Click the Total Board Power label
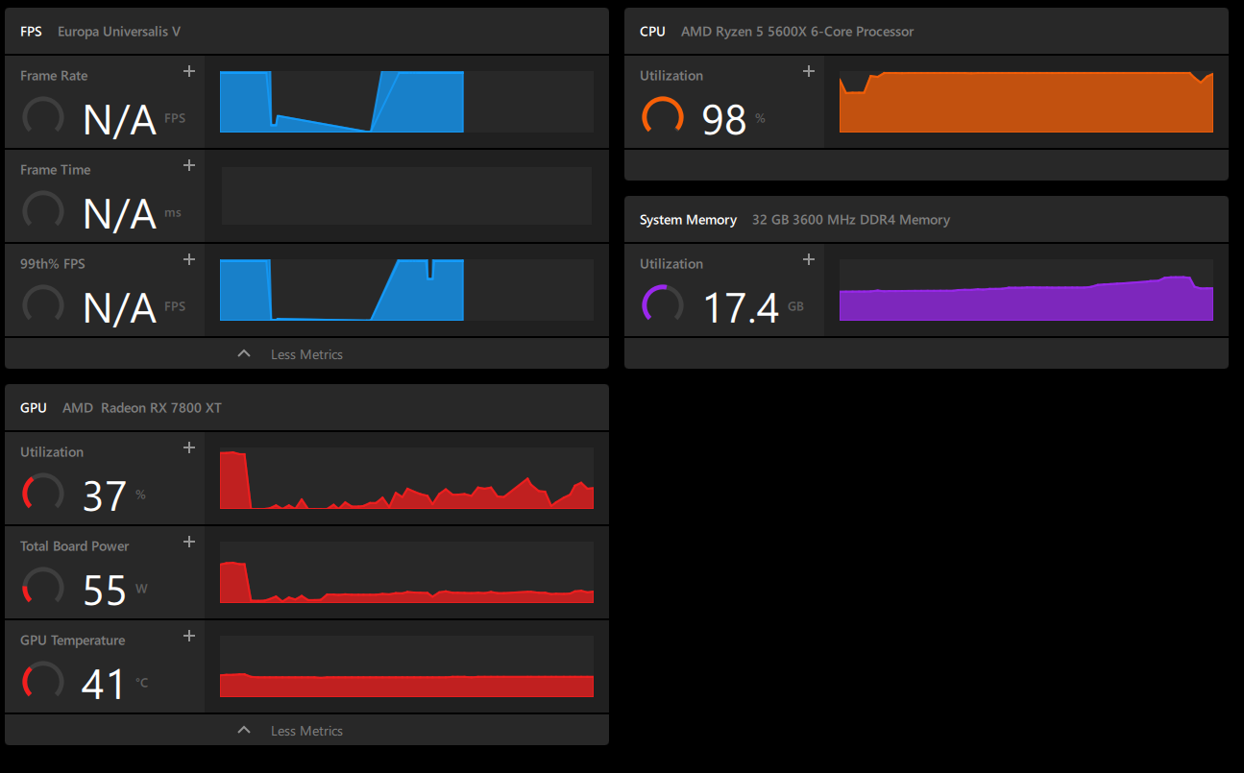The image size is (1244, 773). click(x=75, y=546)
